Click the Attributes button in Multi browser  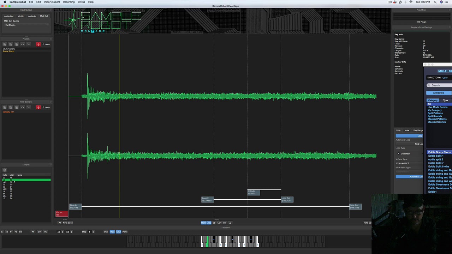pos(439,93)
